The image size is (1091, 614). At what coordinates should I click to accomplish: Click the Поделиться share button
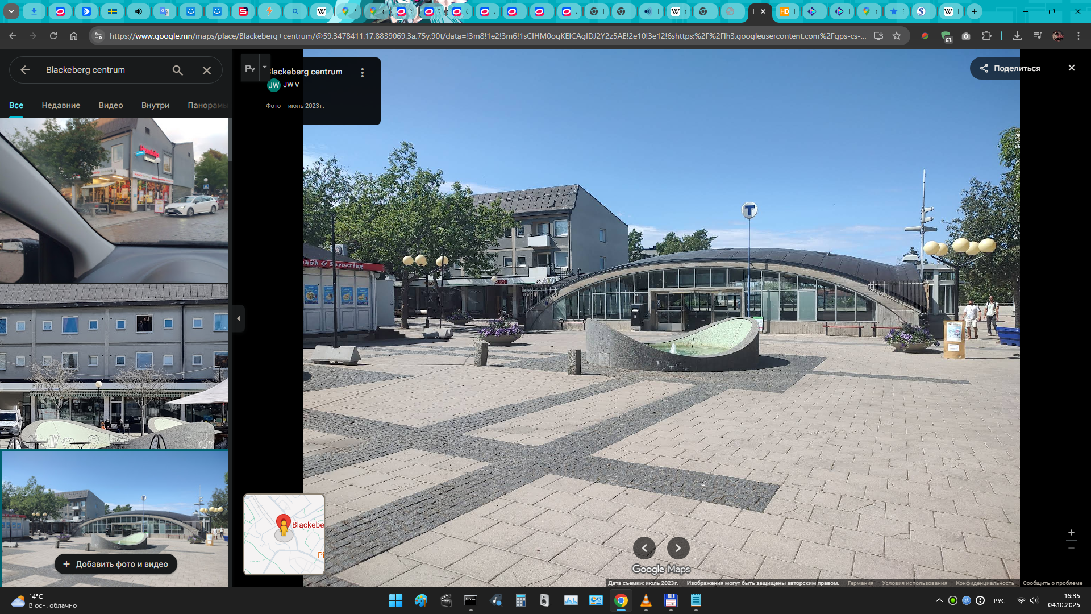click(x=1009, y=68)
